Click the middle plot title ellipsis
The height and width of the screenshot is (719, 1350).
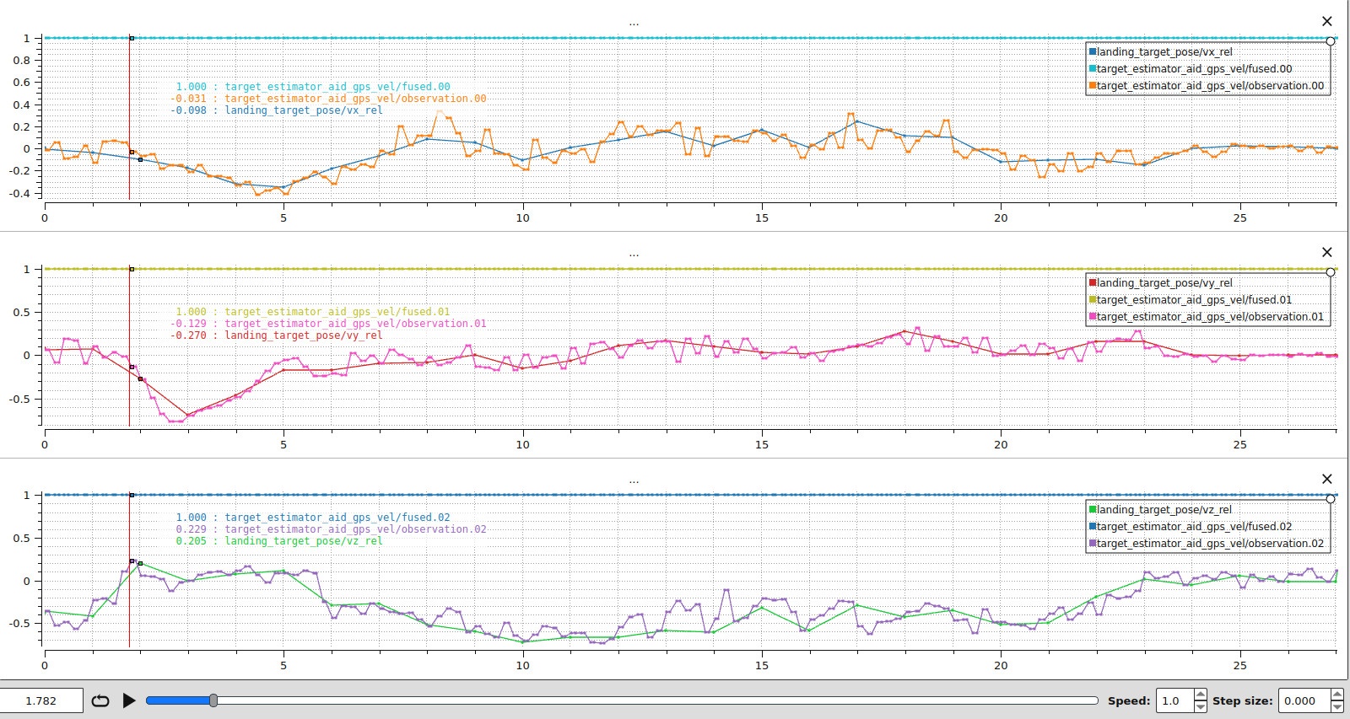[x=634, y=255]
